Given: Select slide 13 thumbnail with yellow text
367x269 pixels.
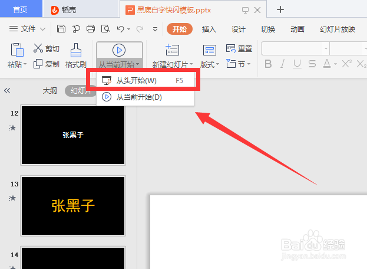Looking at the screenshot, I should point(73,206).
